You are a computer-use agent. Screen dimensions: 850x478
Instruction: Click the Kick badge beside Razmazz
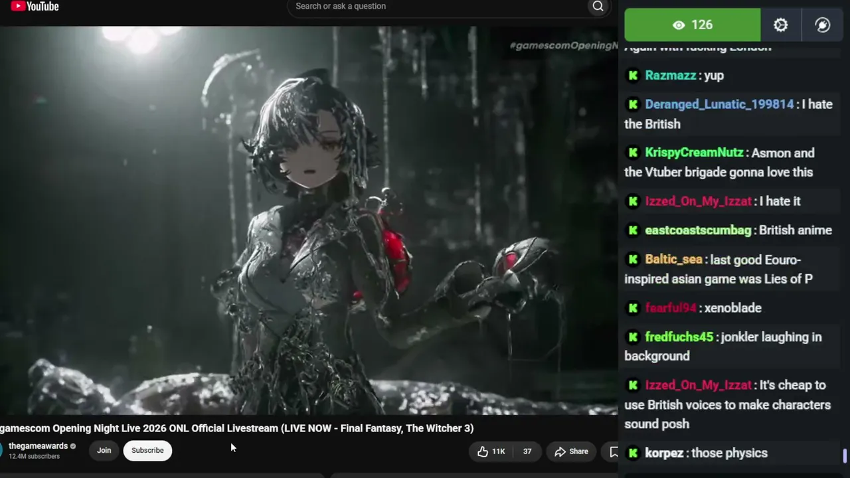(x=633, y=76)
